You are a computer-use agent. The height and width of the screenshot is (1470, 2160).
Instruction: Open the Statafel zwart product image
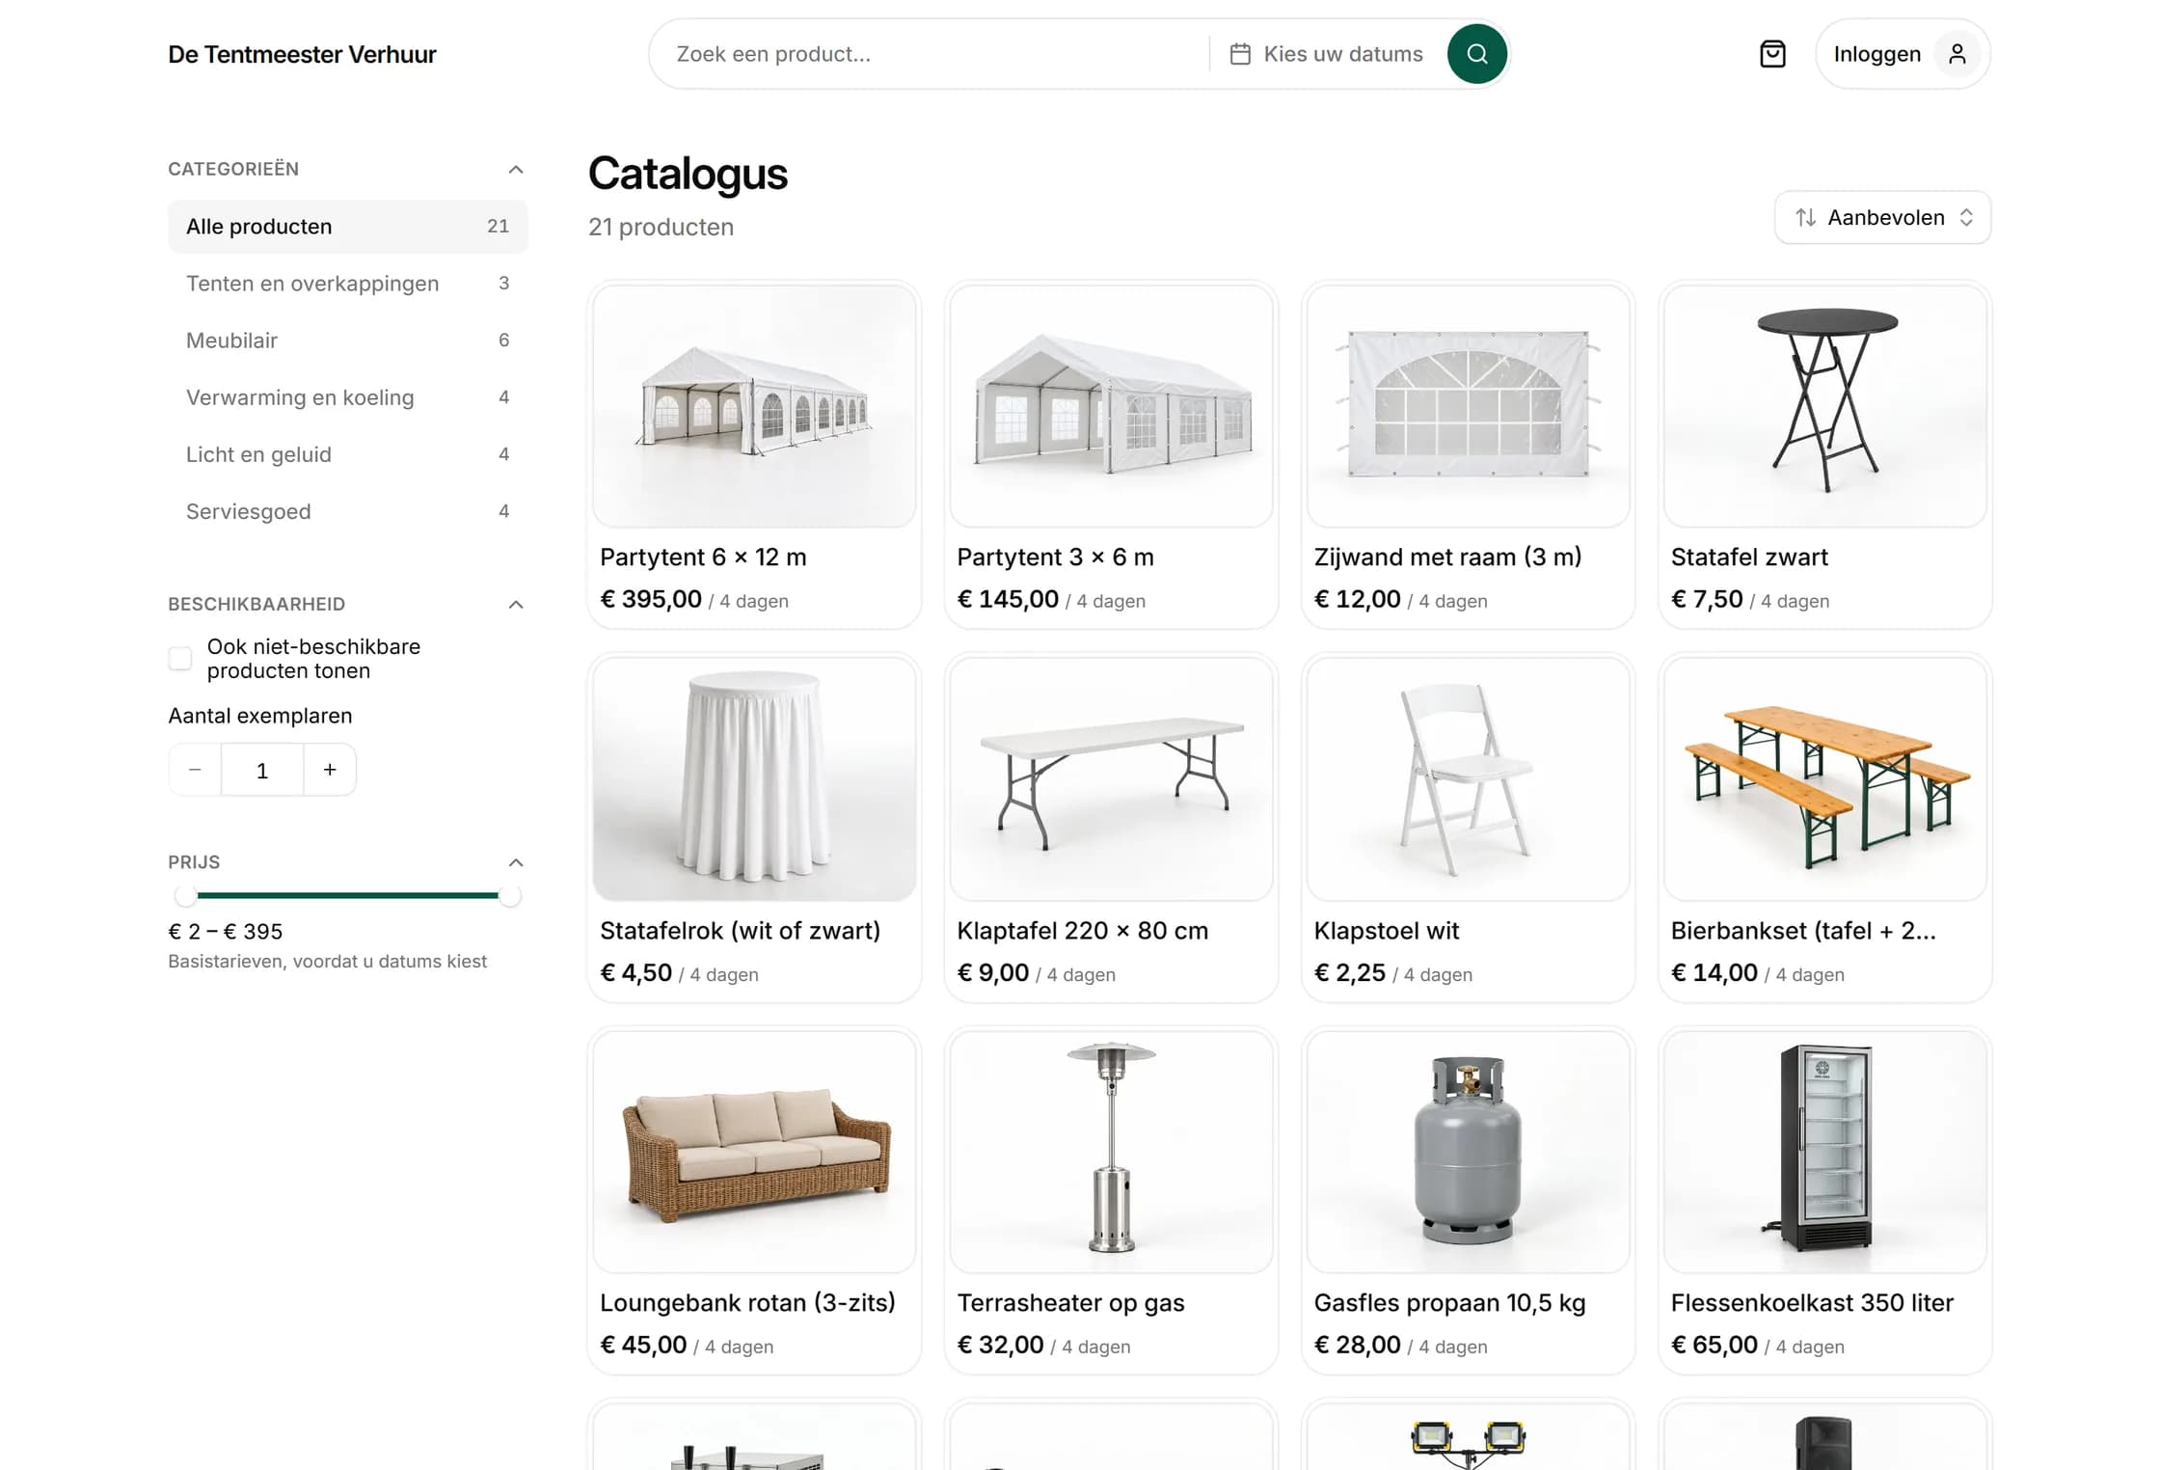(1824, 406)
